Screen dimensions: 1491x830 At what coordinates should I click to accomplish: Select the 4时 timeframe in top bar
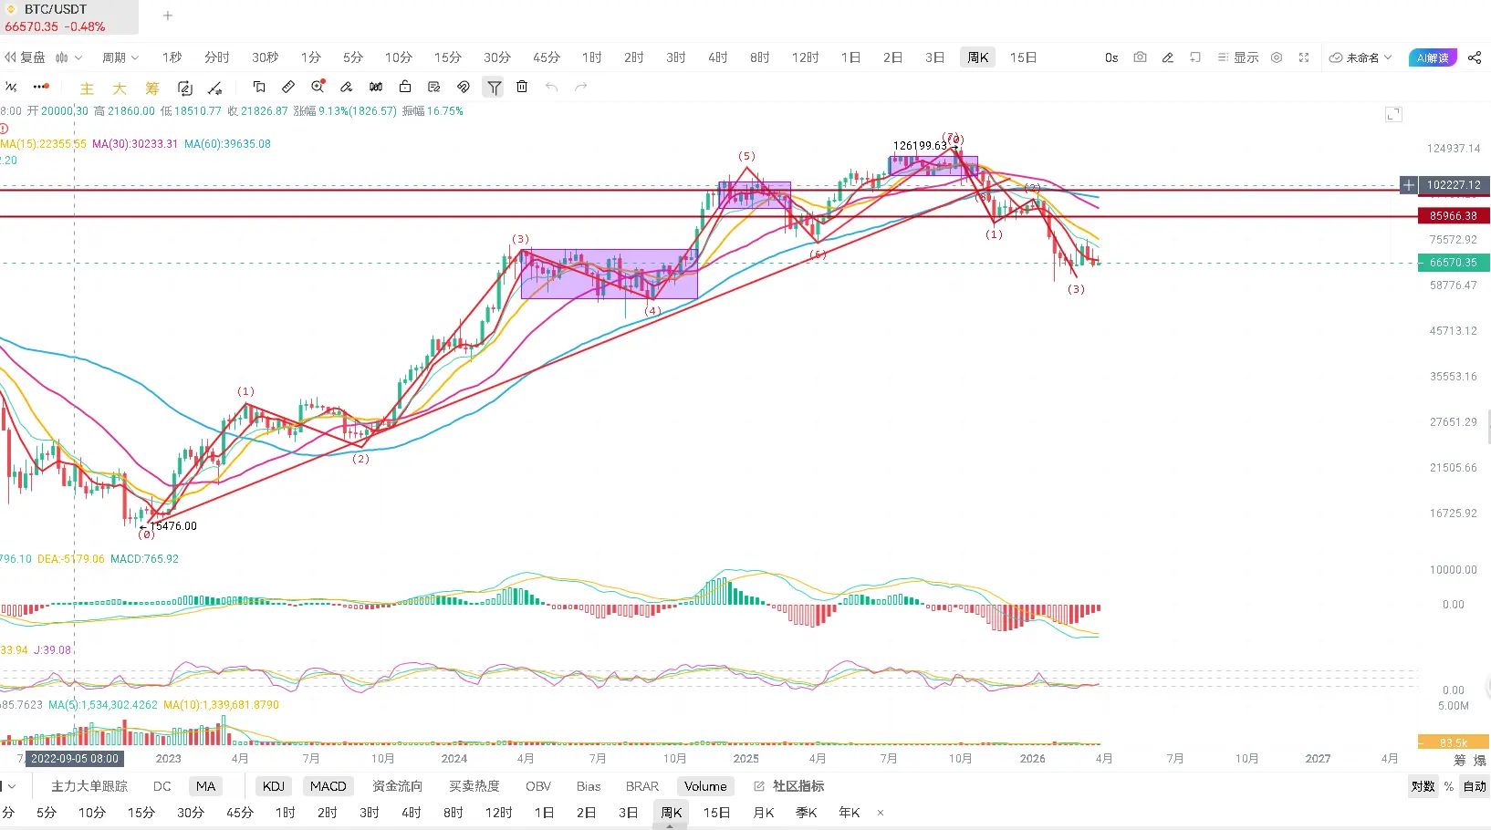coord(718,57)
